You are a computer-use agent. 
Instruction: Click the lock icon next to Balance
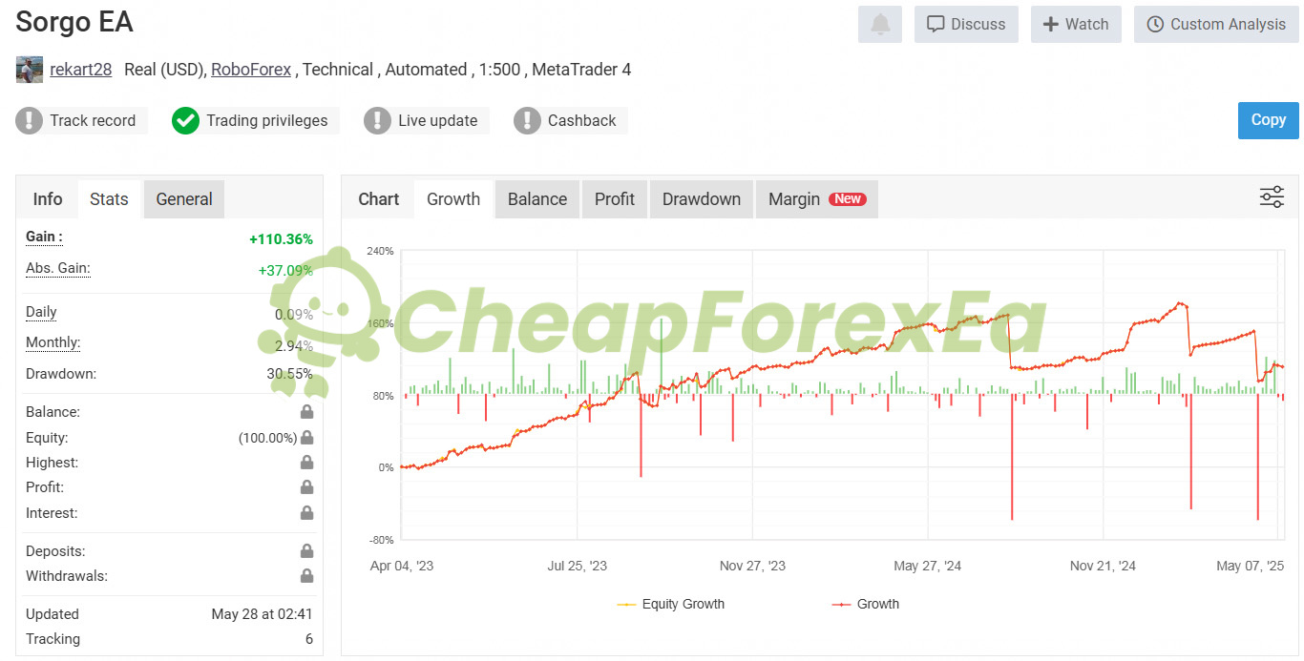pyautogui.click(x=306, y=412)
